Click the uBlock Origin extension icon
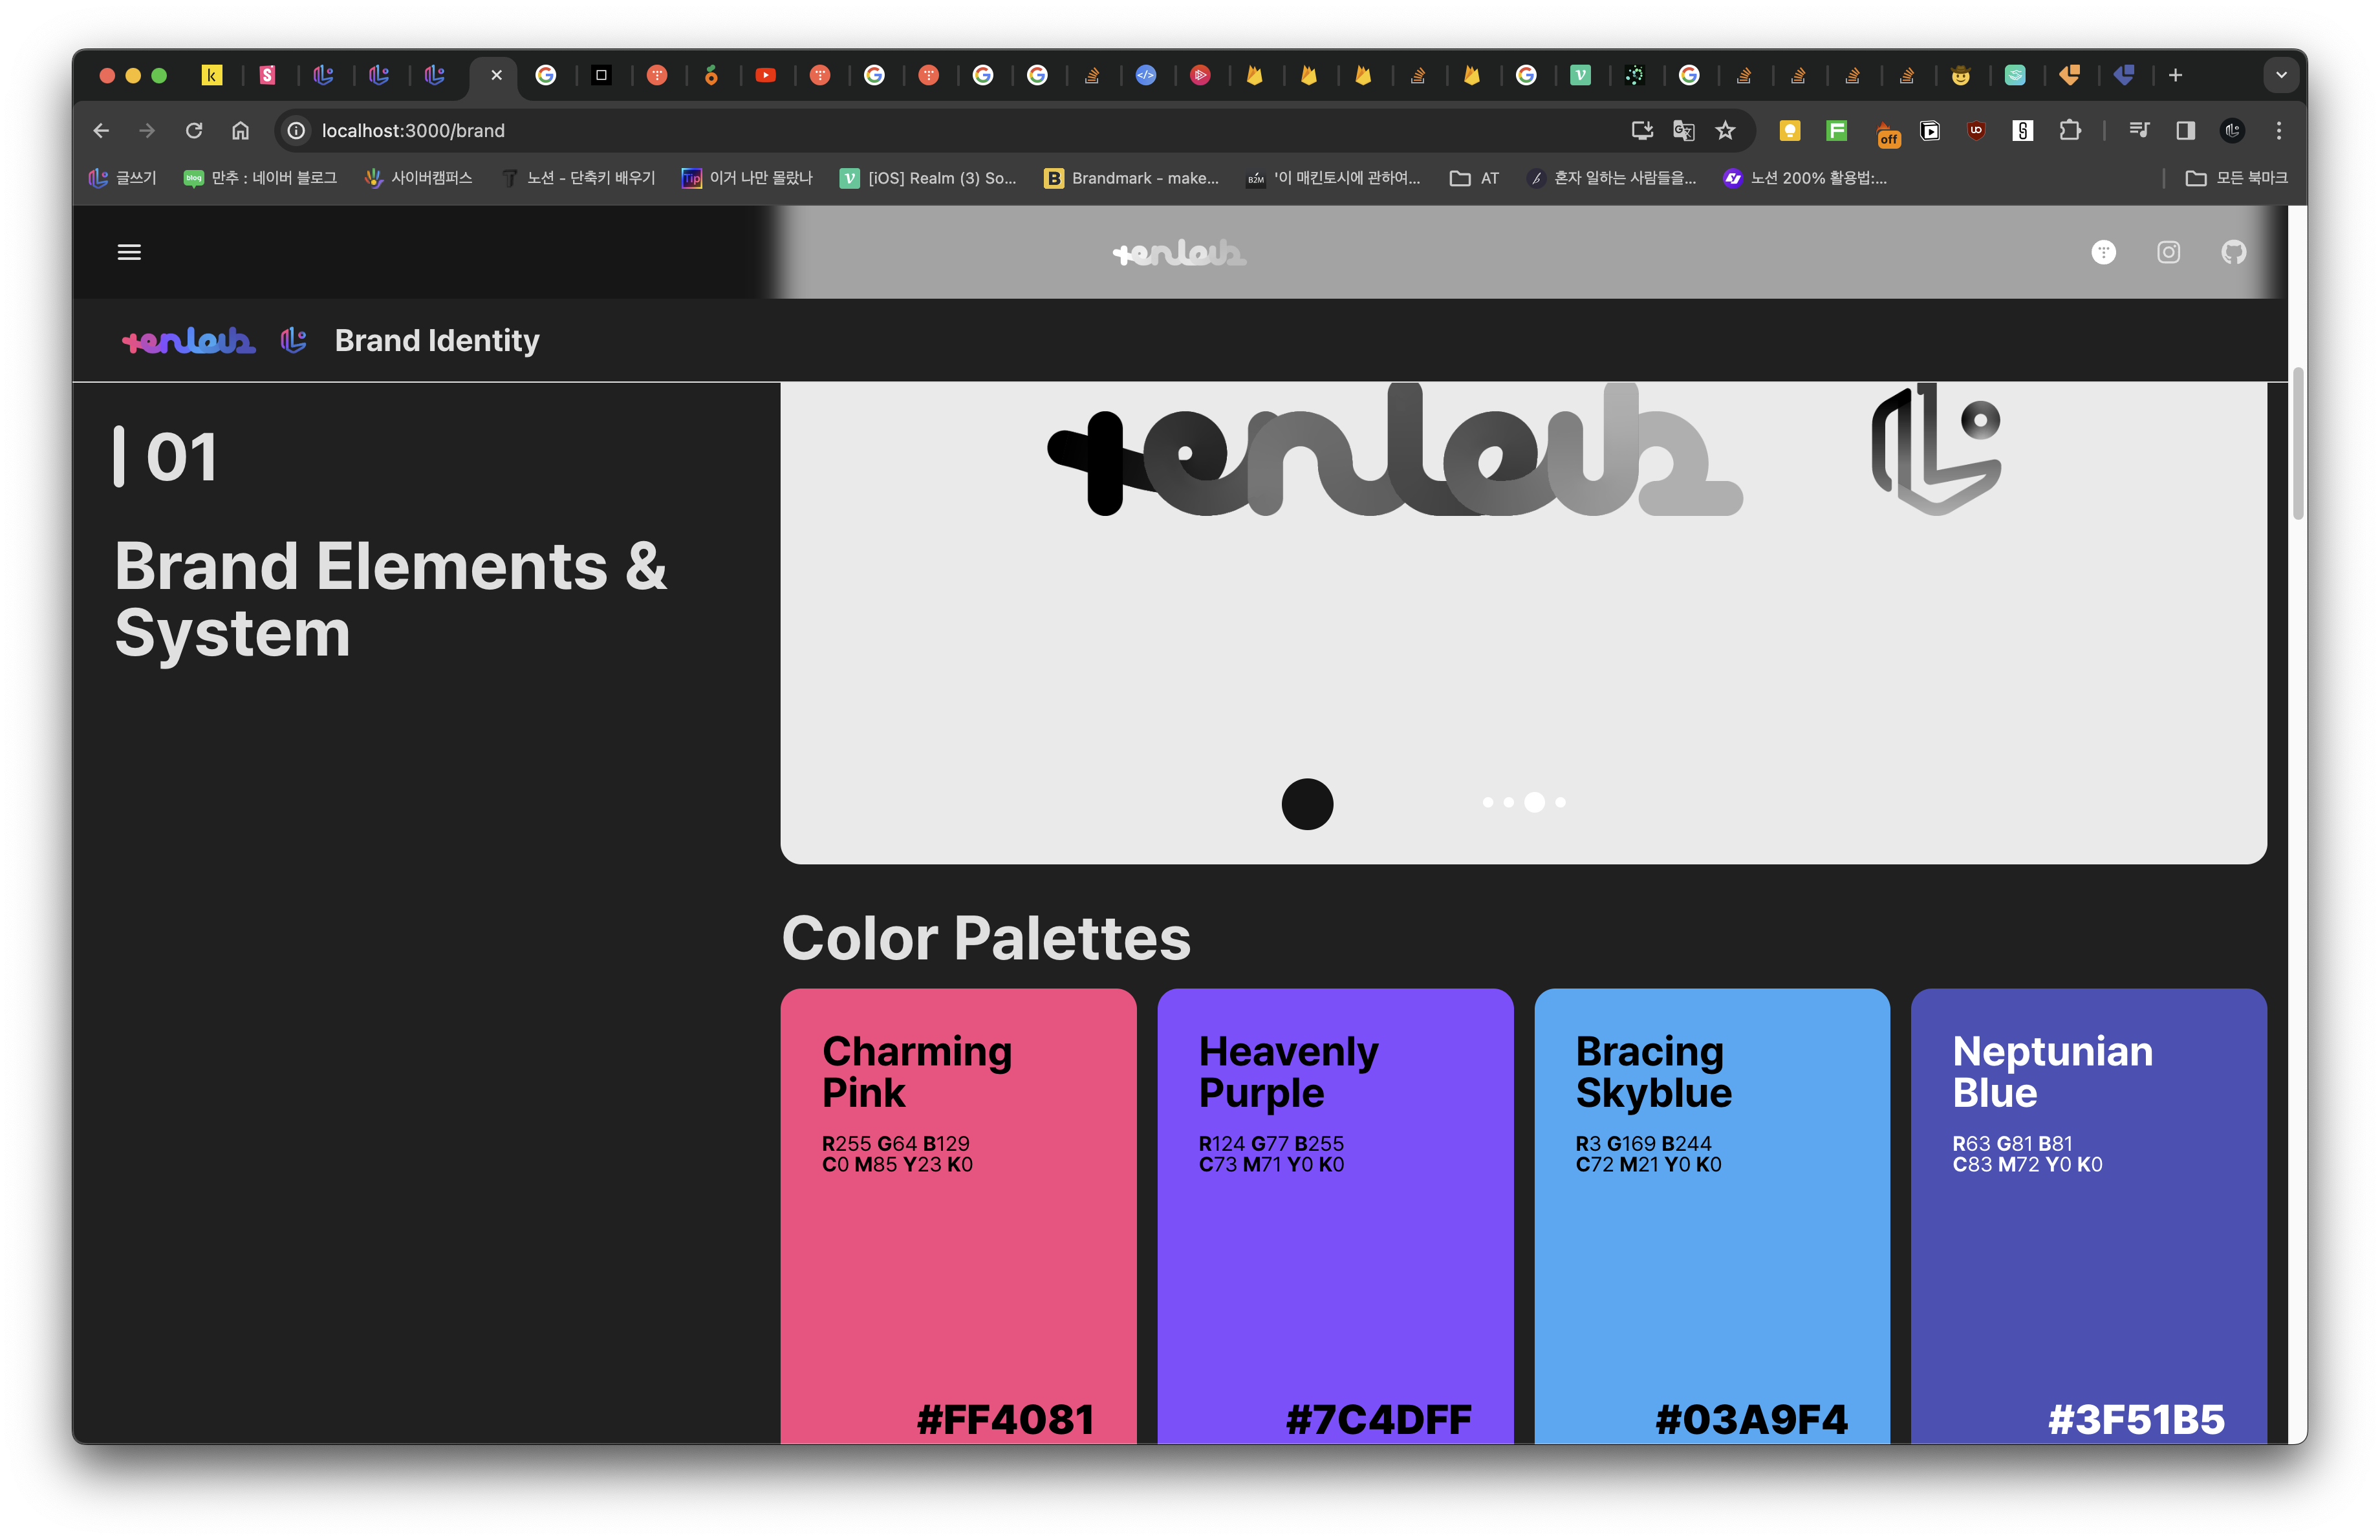The height and width of the screenshot is (1540, 2380). click(1976, 130)
